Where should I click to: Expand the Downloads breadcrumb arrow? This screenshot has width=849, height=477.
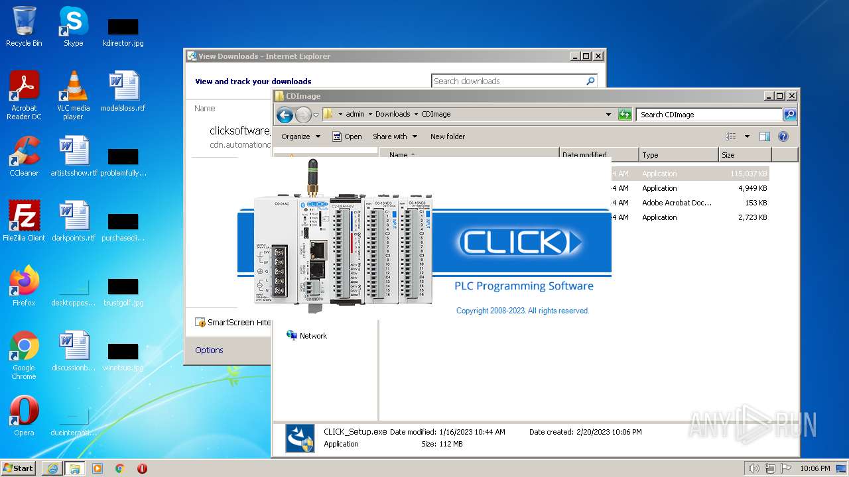pyautogui.click(x=416, y=114)
